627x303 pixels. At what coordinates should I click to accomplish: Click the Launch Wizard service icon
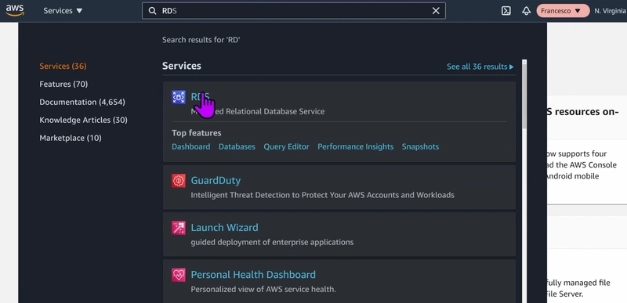tap(179, 228)
